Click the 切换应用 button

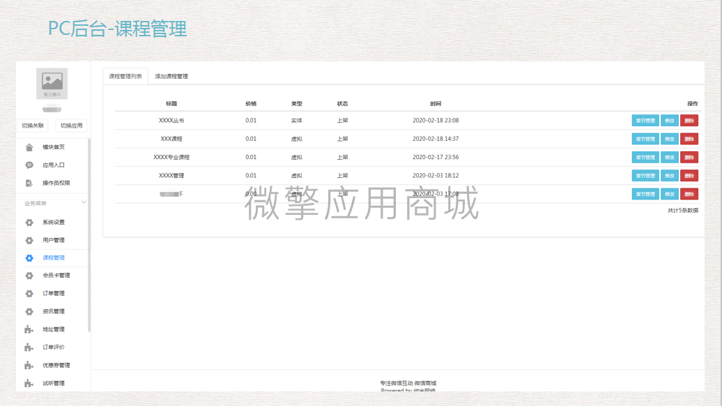click(71, 126)
